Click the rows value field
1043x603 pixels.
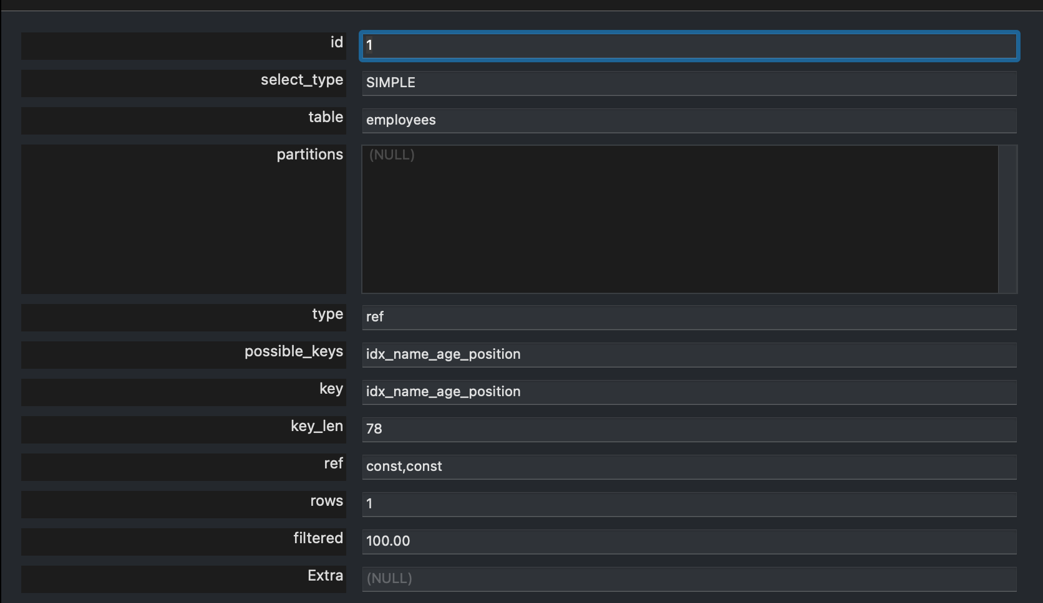click(x=689, y=504)
